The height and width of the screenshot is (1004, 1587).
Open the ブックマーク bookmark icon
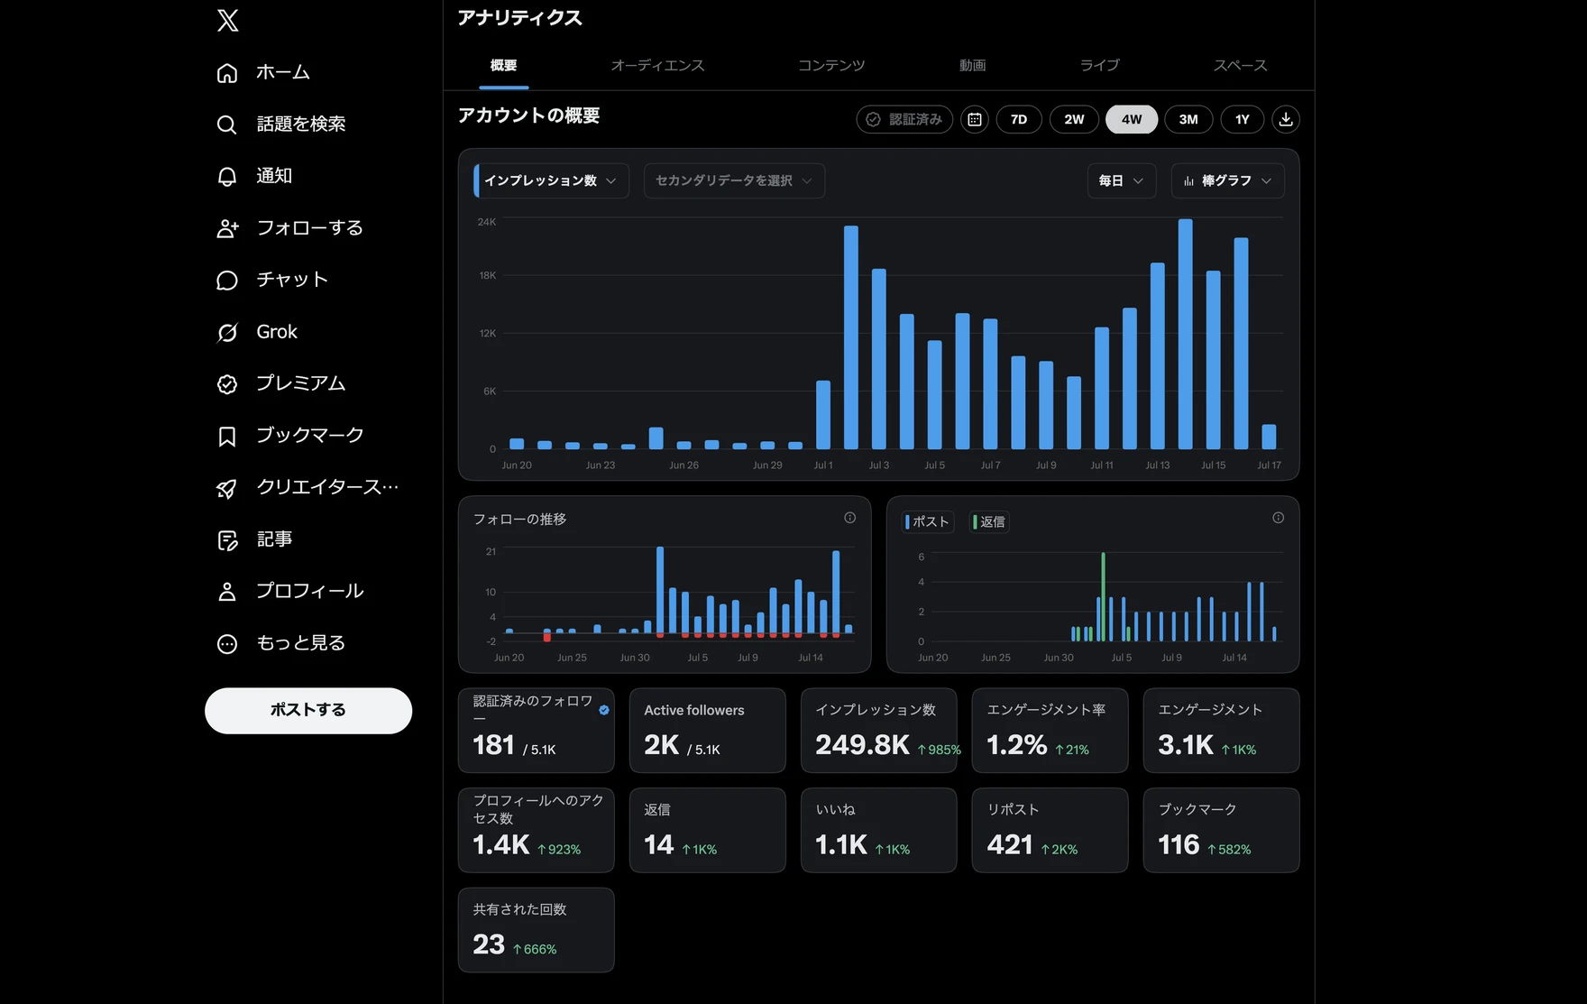click(227, 436)
